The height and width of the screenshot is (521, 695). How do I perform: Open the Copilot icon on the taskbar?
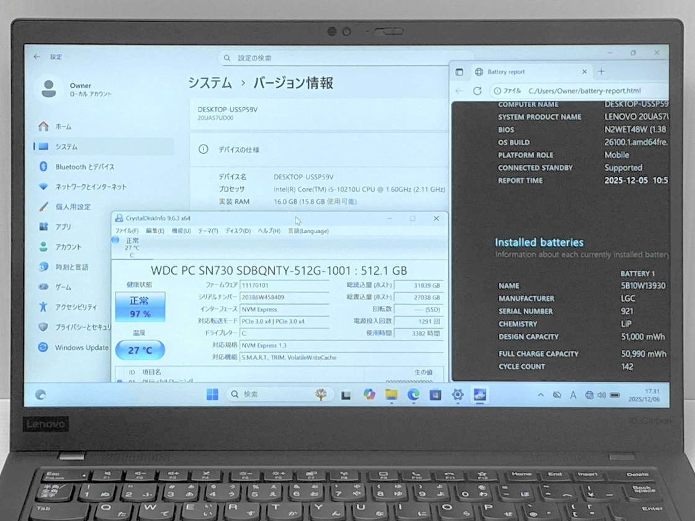(x=369, y=394)
